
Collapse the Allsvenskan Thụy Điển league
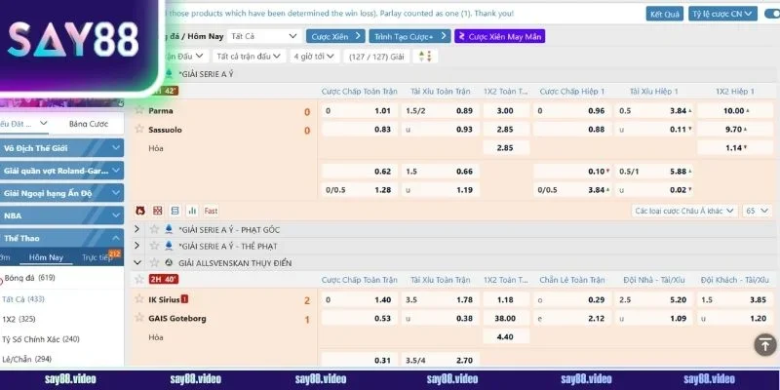pyautogui.click(x=137, y=262)
